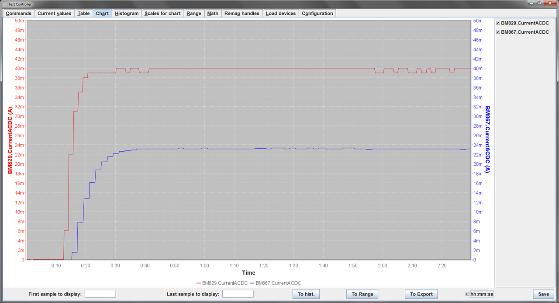Image resolution: width=559 pixels, height=303 pixels.
Task: Click the BM829.CurrentACDC (A) left axis label
Action: pyautogui.click(x=10, y=140)
